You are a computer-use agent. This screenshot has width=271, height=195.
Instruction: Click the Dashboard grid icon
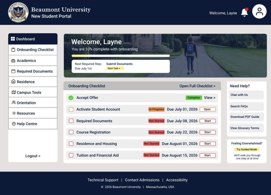13,39
